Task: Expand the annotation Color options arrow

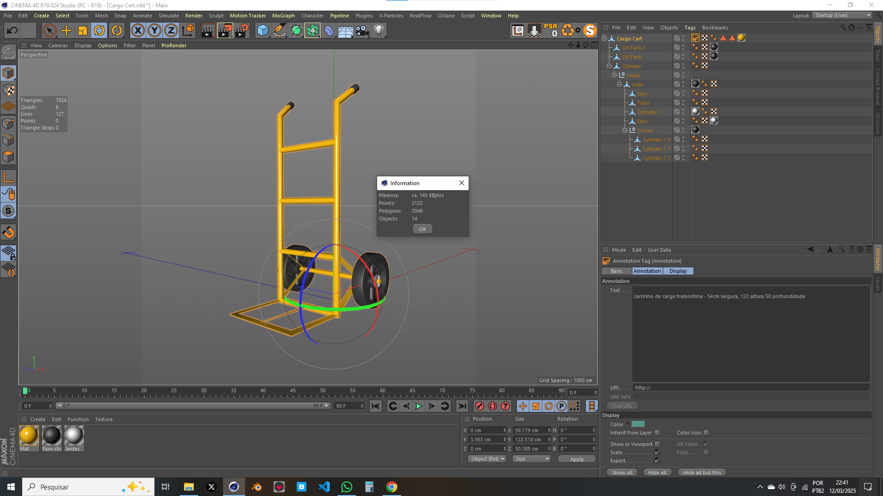Action: tap(628, 424)
